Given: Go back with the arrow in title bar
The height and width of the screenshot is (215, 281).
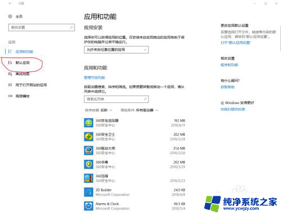Looking at the screenshot, I should [x=10, y=3].
